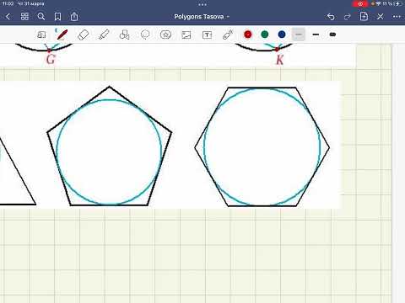Add a new page
405x303 pixels.
364,16
